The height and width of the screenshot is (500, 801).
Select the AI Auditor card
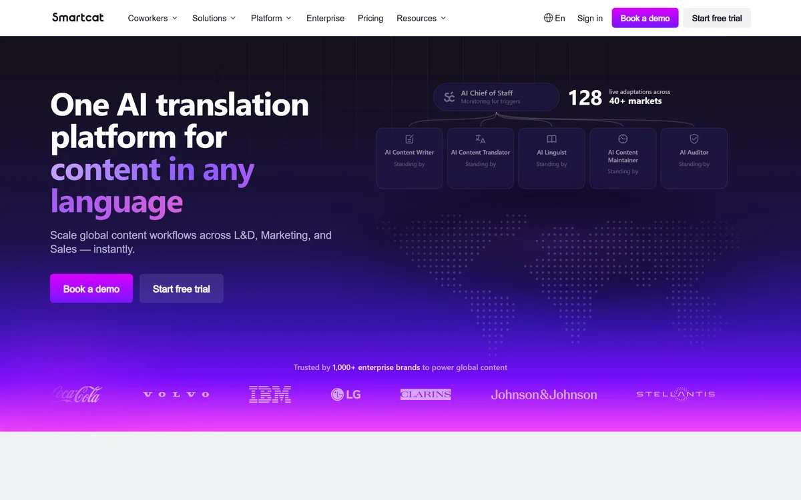[694, 158]
